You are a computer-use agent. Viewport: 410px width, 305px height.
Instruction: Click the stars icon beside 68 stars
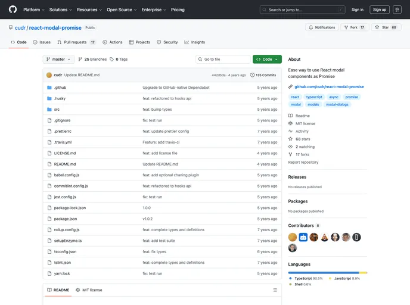290,139
